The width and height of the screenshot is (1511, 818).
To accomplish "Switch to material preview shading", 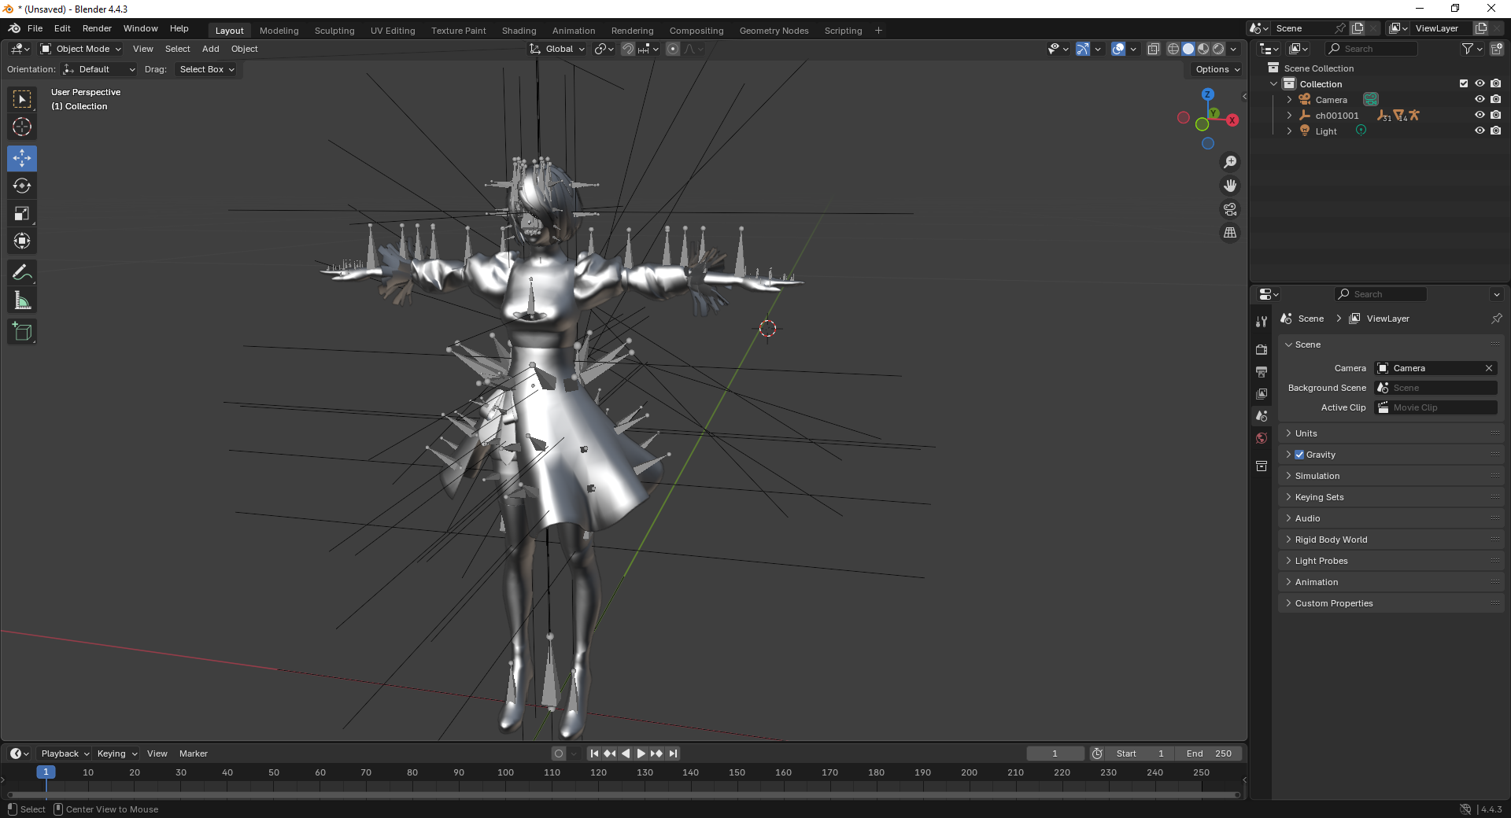I will pyautogui.click(x=1203, y=49).
